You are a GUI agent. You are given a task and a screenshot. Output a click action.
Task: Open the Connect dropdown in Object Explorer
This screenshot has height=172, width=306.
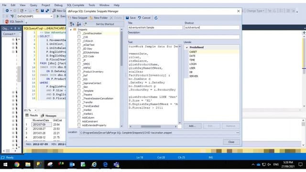(x=9, y=34)
